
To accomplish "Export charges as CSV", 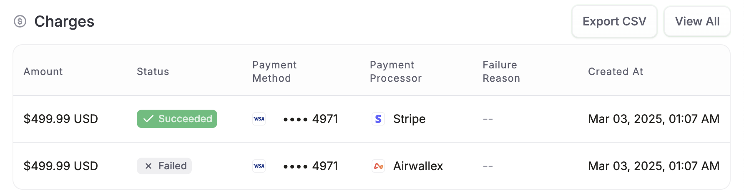I will point(614,21).
